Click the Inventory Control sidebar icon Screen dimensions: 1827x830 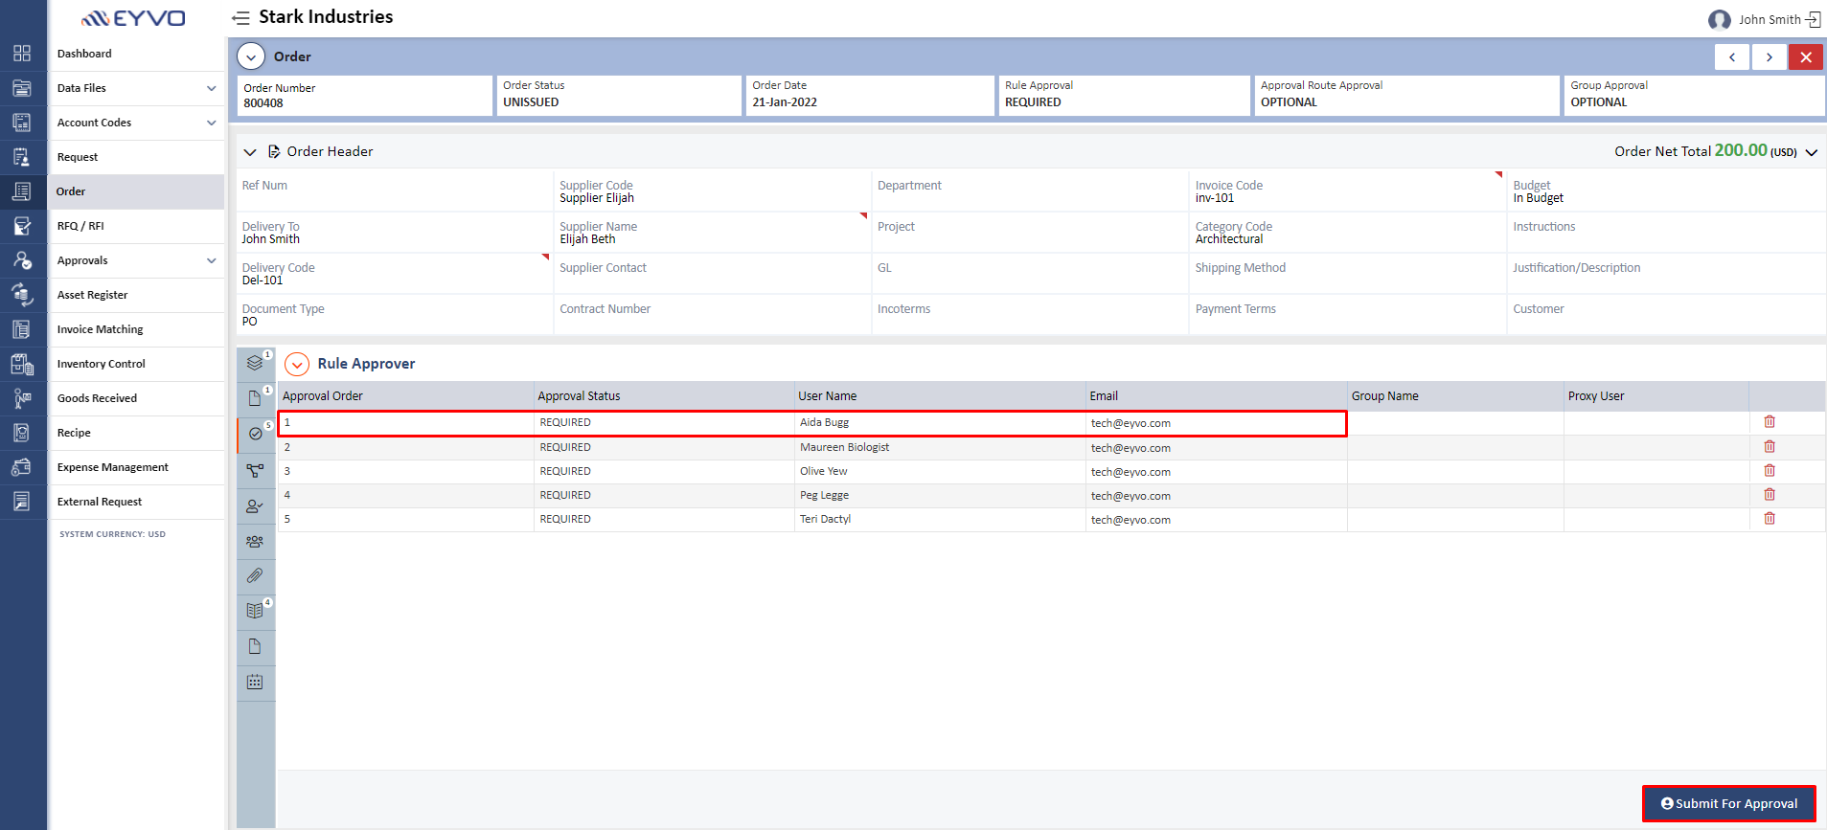(x=22, y=364)
